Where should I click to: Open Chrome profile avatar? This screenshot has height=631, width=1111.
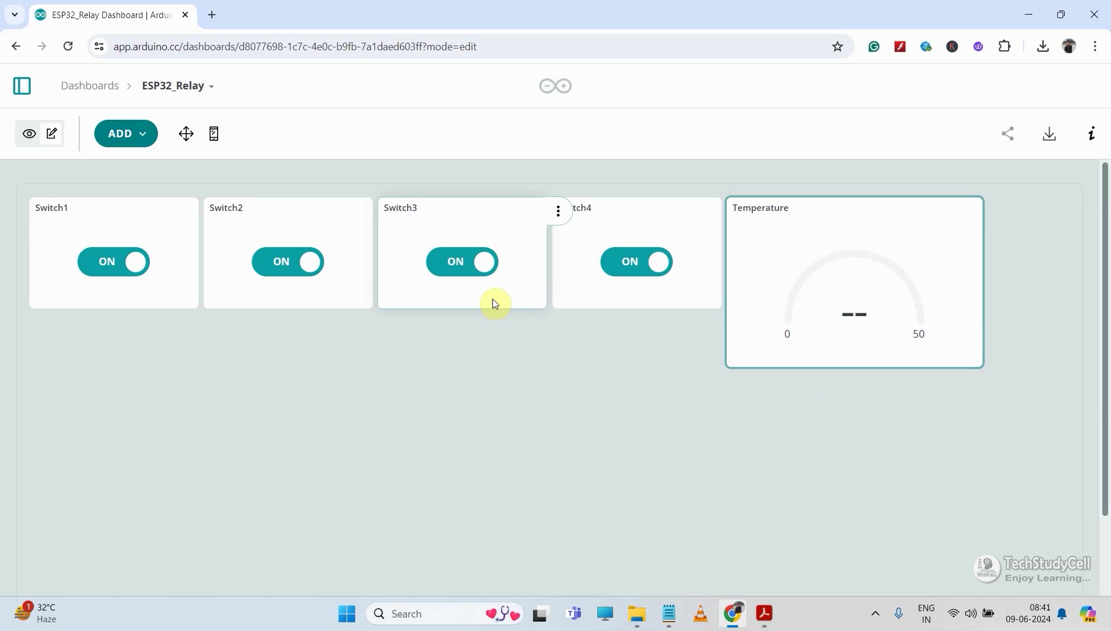click(1069, 46)
